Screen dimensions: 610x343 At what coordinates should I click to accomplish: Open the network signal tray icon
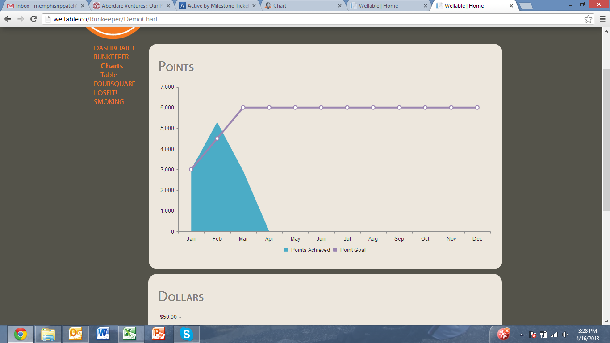[554, 335]
